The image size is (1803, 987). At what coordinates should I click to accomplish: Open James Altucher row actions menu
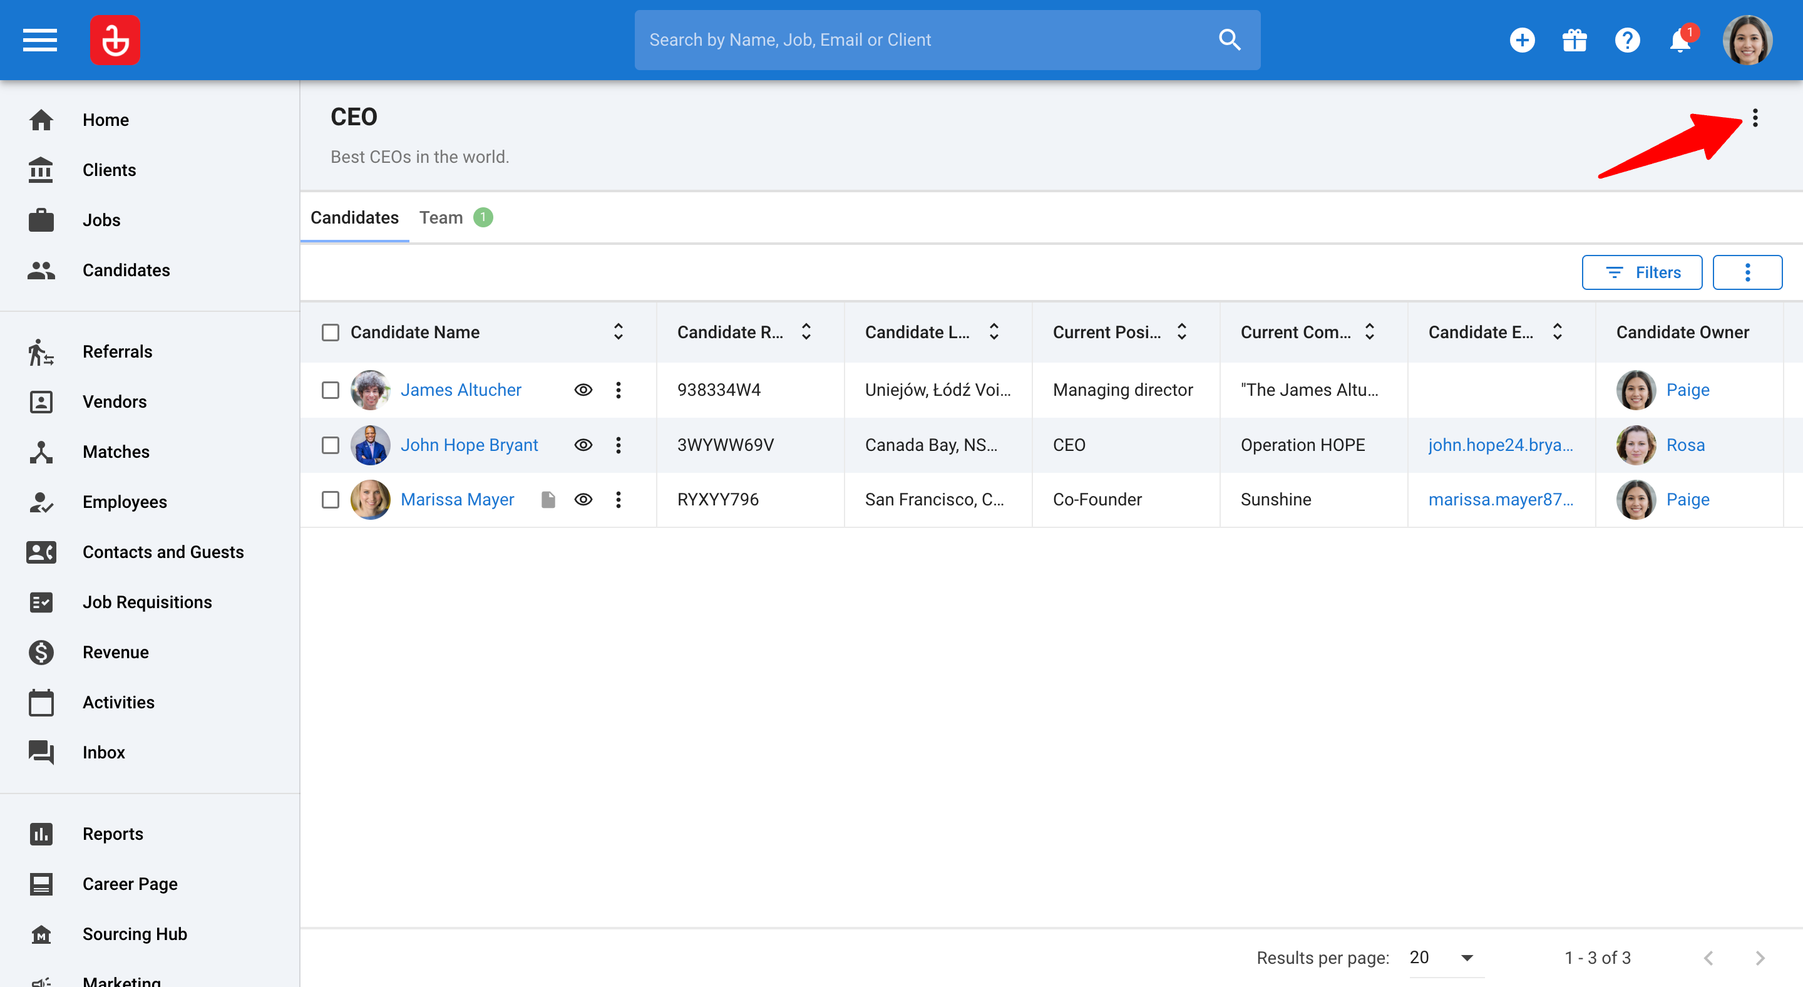[618, 390]
